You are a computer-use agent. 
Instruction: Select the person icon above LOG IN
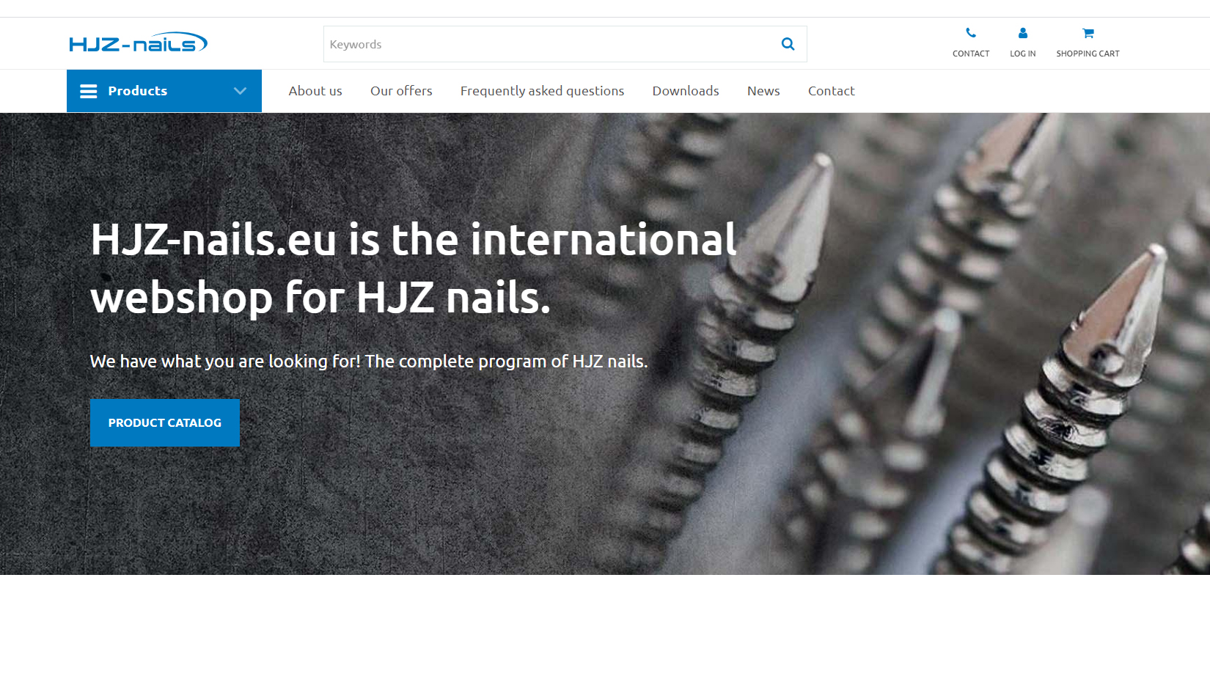[x=1022, y=32]
